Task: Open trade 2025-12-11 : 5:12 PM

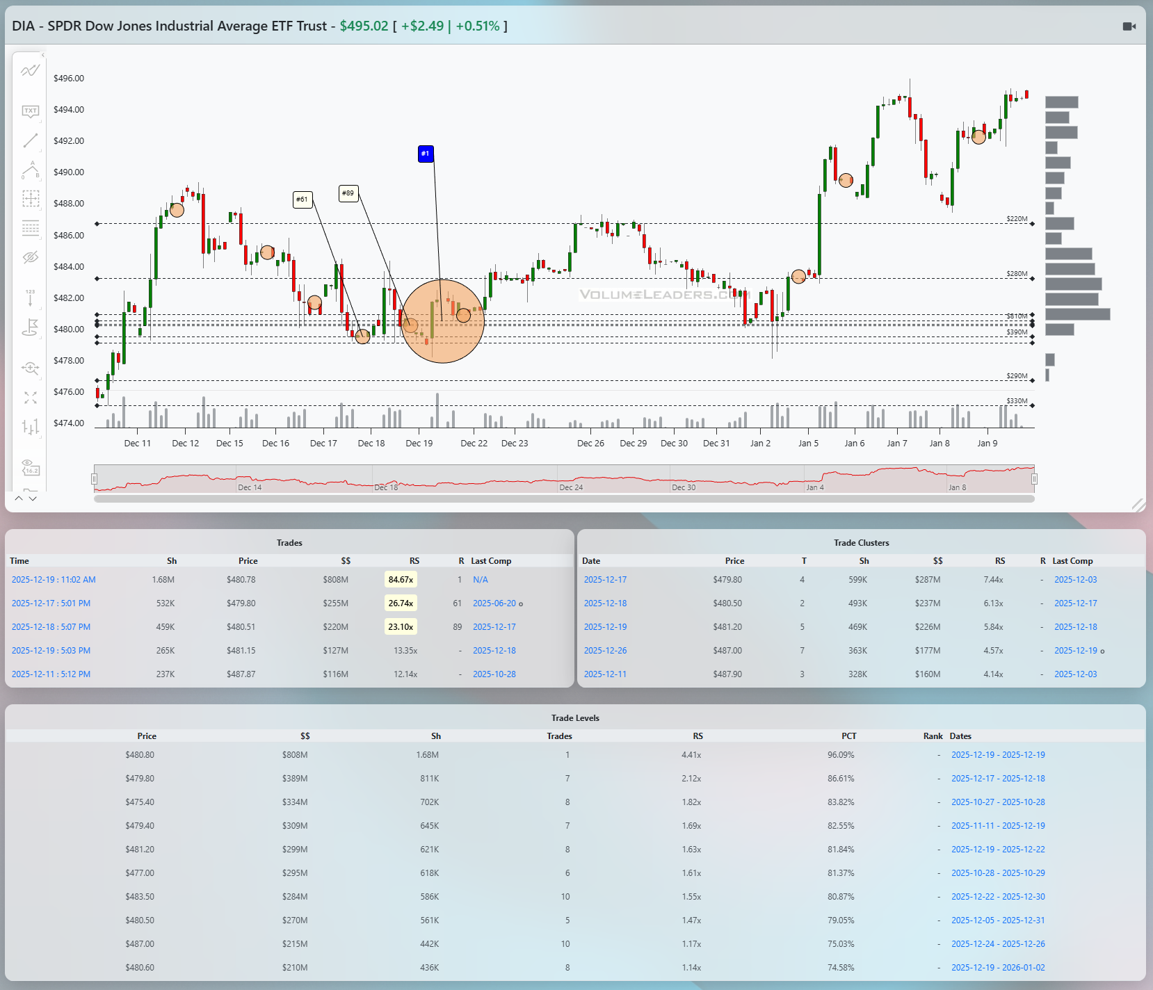Action: point(51,674)
